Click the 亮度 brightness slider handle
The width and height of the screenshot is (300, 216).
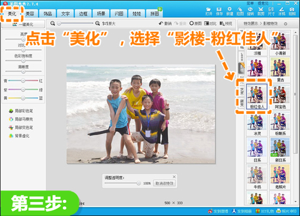pos(23,39)
